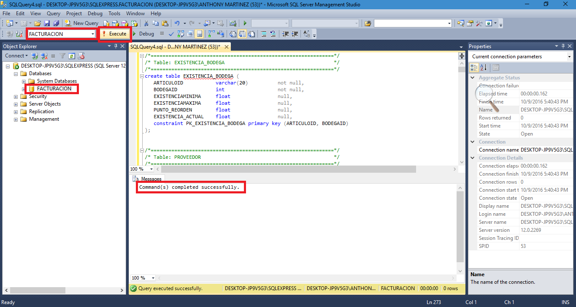Click the Cut scissors icon

point(146,23)
